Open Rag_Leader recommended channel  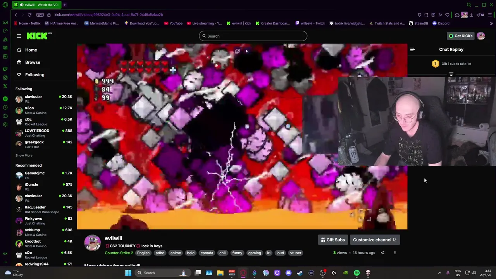coord(44,209)
